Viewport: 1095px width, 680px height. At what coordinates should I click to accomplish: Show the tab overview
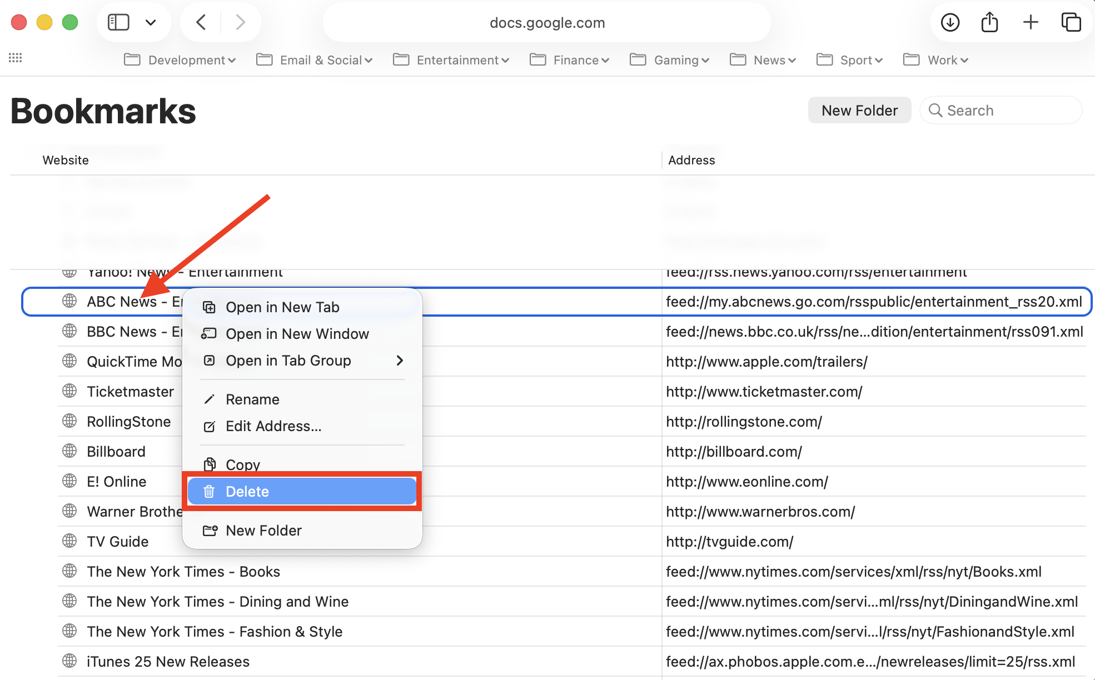[x=1071, y=22]
